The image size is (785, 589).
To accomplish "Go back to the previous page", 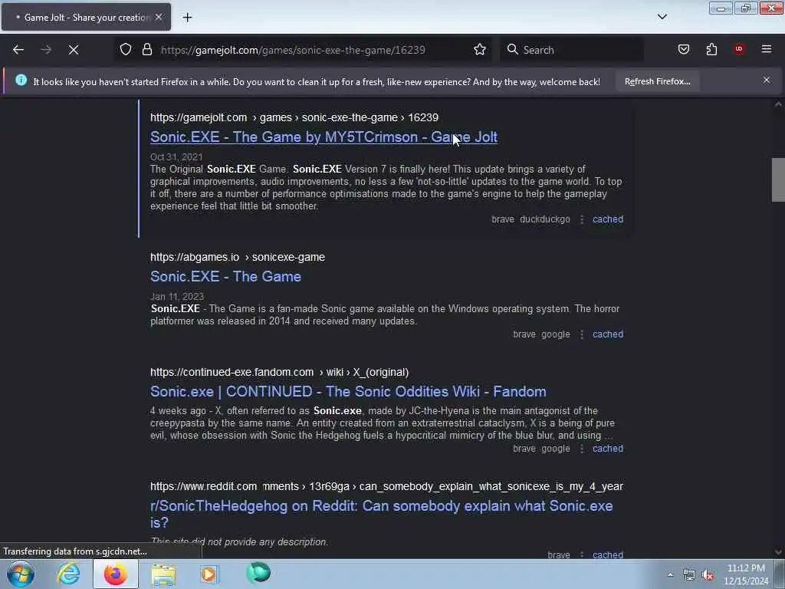I will (18, 50).
